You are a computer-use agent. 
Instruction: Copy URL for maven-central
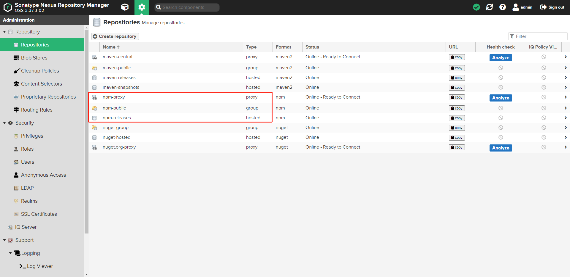point(457,57)
